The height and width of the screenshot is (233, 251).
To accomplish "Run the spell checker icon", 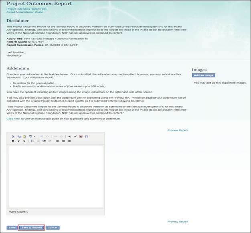I will [30, 136].
